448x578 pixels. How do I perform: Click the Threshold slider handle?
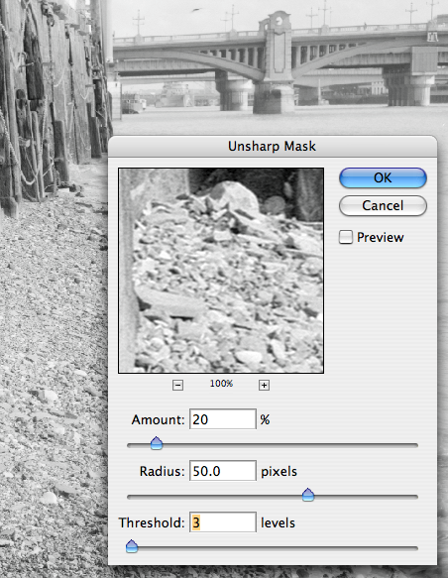[132, 546]
